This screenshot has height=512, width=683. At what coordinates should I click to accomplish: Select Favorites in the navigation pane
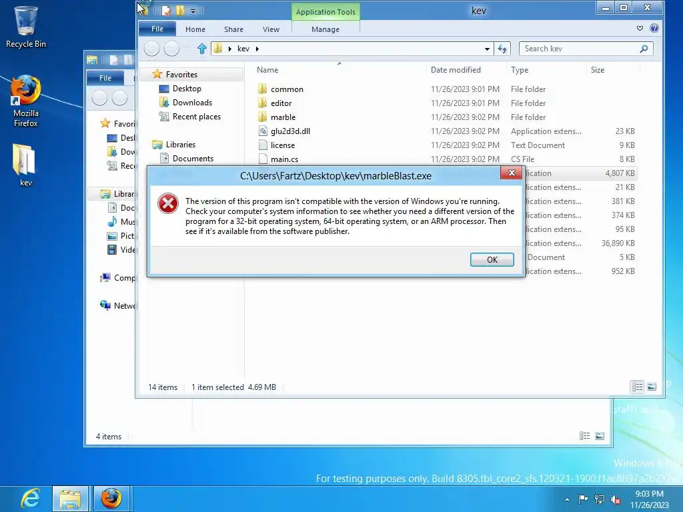point(181,75)
